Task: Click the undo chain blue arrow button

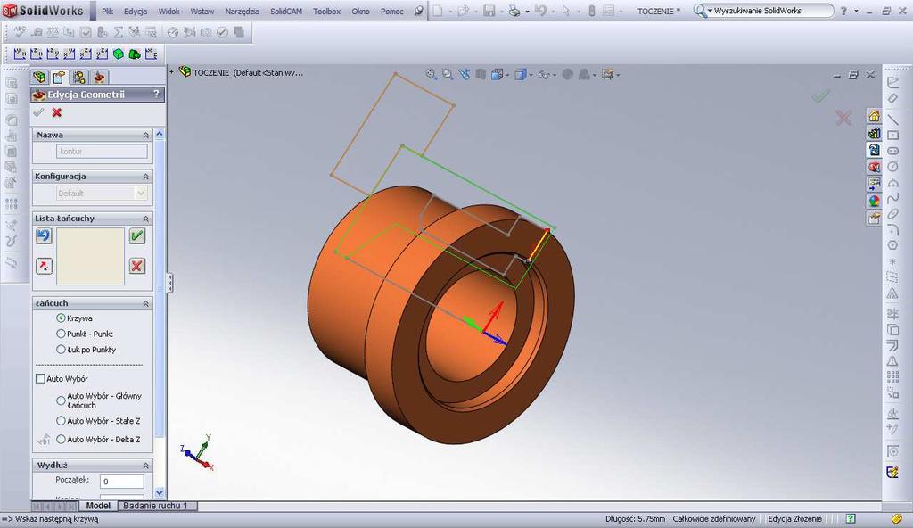Action: [x=44, y=236]
